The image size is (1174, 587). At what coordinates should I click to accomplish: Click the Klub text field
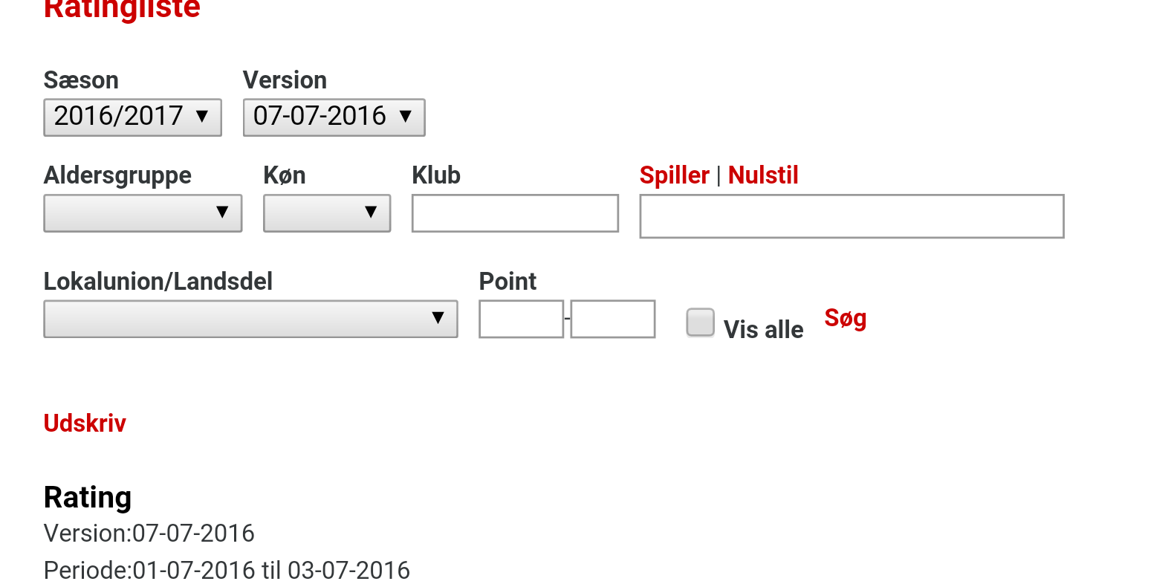point(515,213)
